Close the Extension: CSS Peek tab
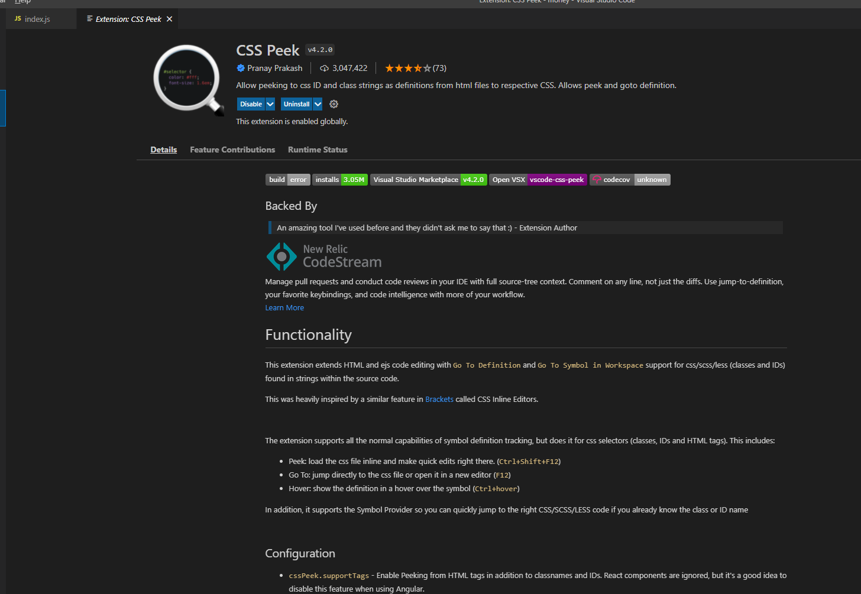The height and width of the screenshot is (594, 861). (169, 19)
